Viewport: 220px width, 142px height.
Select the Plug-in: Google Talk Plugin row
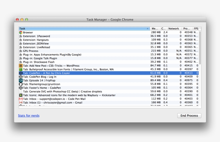109,58
